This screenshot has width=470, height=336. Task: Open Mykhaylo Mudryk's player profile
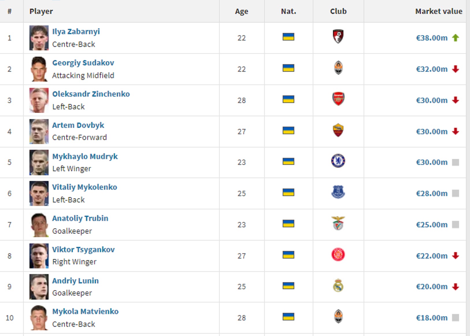coord(85,156)
